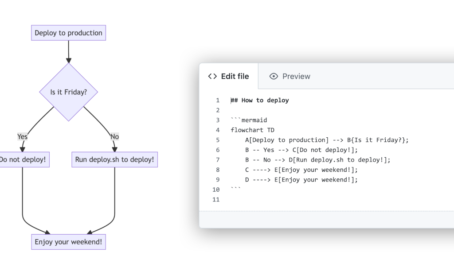
Task: Switch to the Preview tab
Action: pyautogui.click(x=290, y=76)
